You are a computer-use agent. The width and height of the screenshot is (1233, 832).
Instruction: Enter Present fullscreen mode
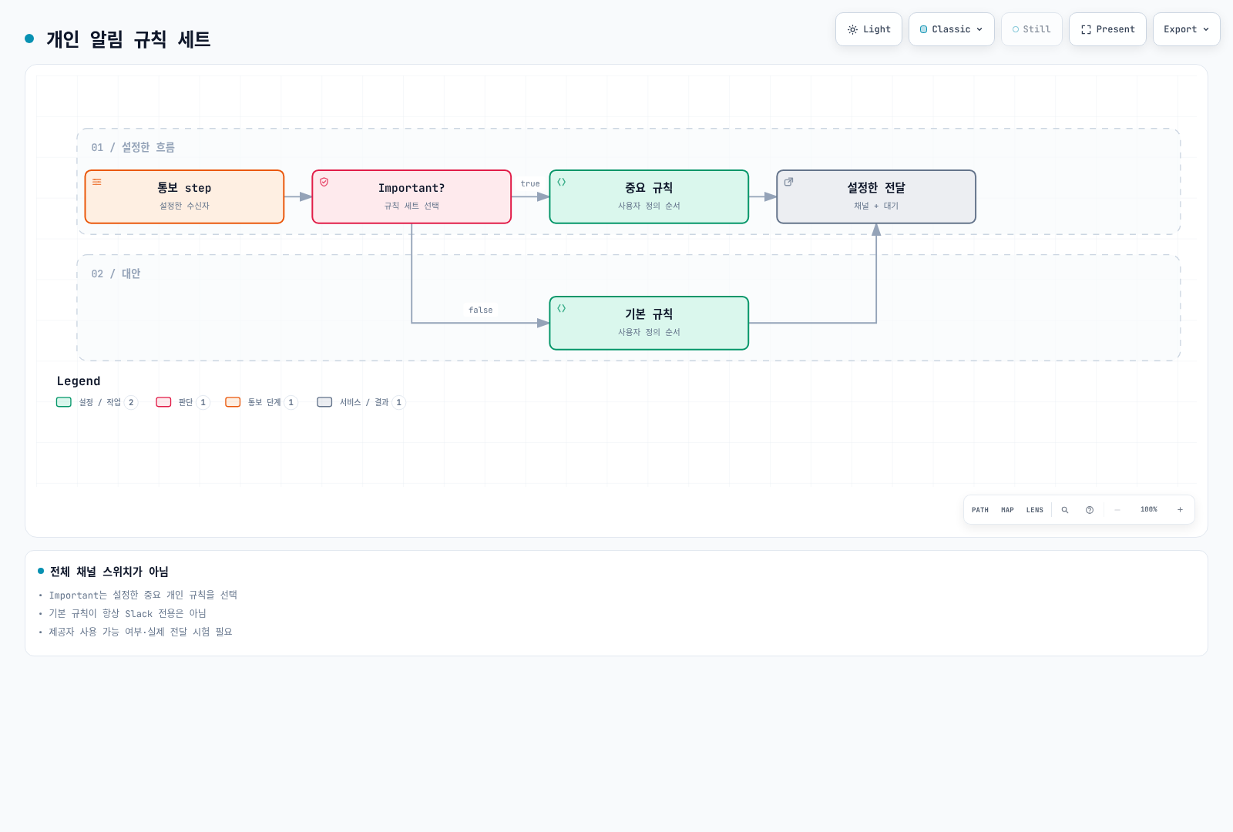point(1107,29)
